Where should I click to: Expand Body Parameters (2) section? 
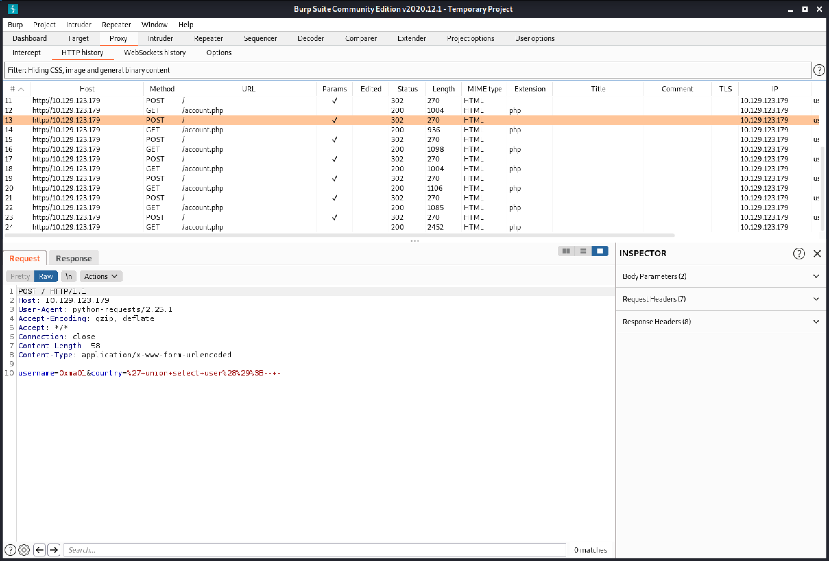point(721,276)
